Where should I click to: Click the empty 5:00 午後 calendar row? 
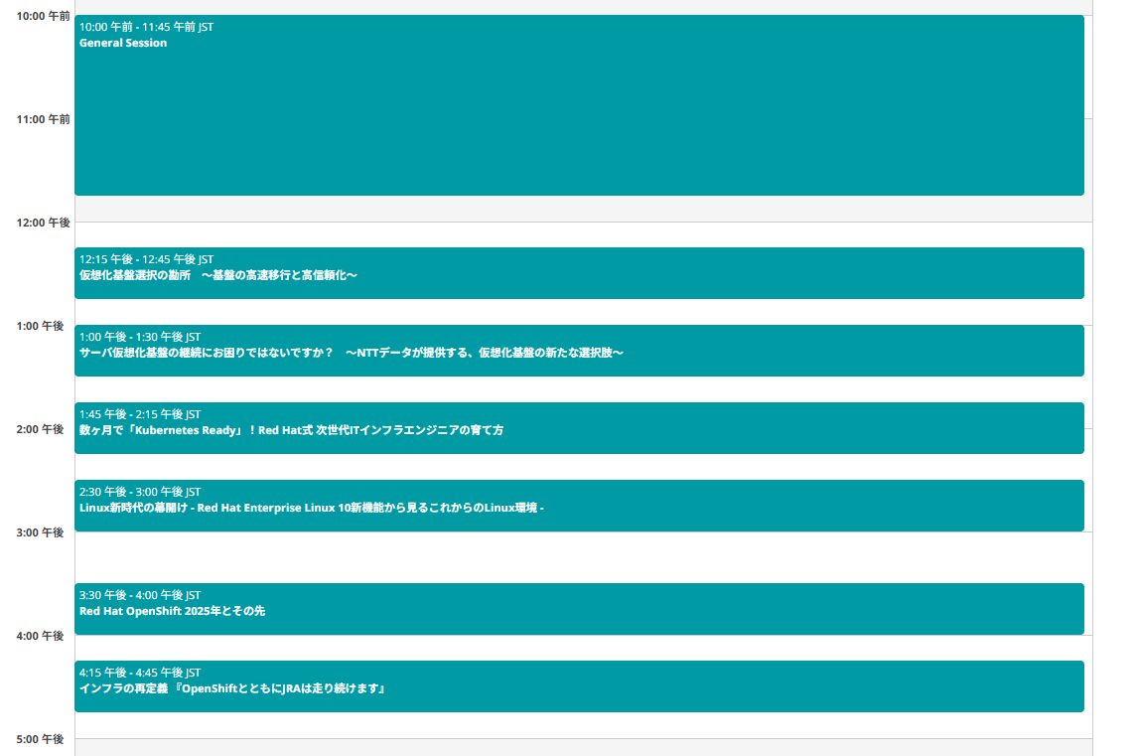pyautogui.click(x=579, y=748)
